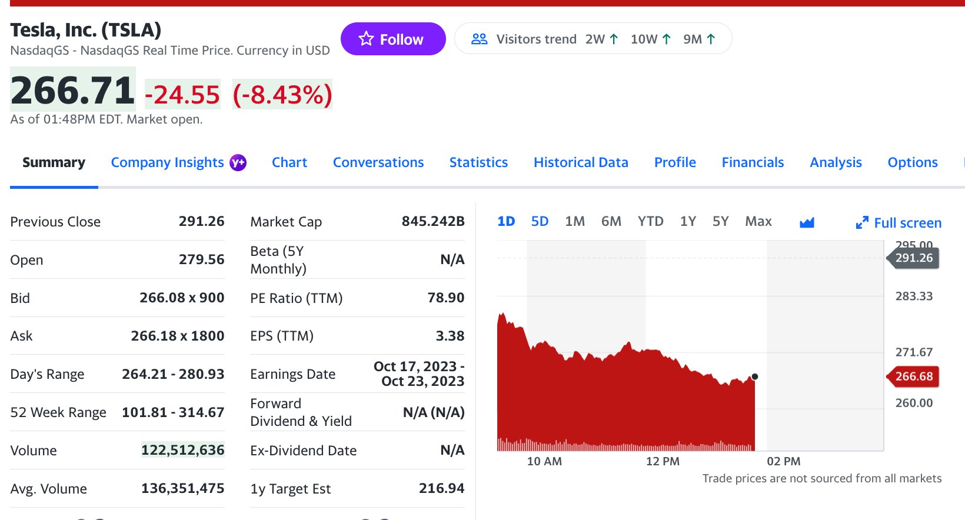Click the Bid value 266.08 x 900
This screenshot has width=965, height=520.
tap(182, 298)
